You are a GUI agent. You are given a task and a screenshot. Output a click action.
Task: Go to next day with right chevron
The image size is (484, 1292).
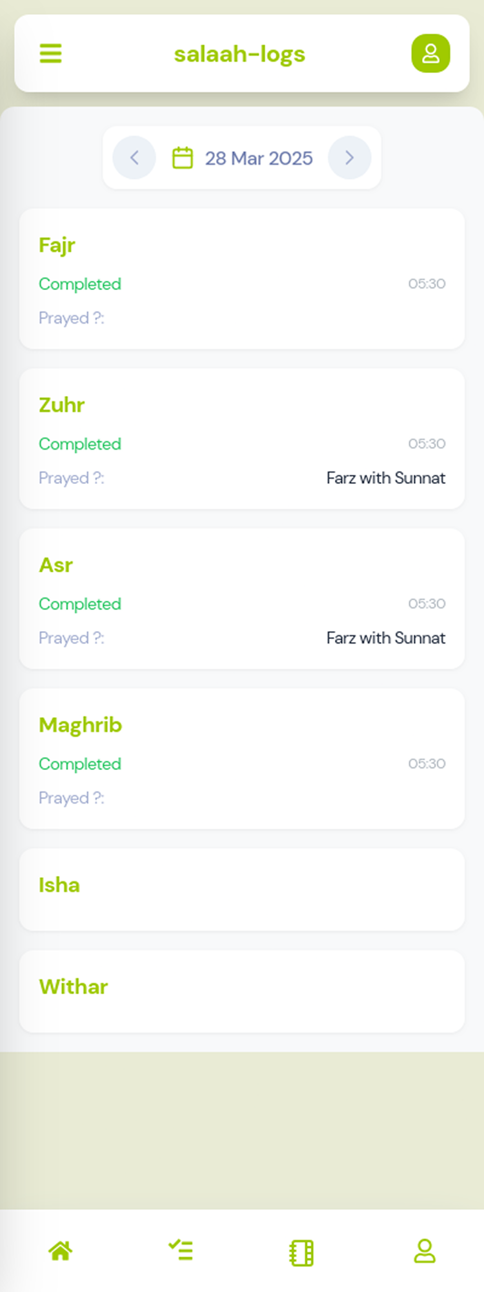(x=349, y=158)
